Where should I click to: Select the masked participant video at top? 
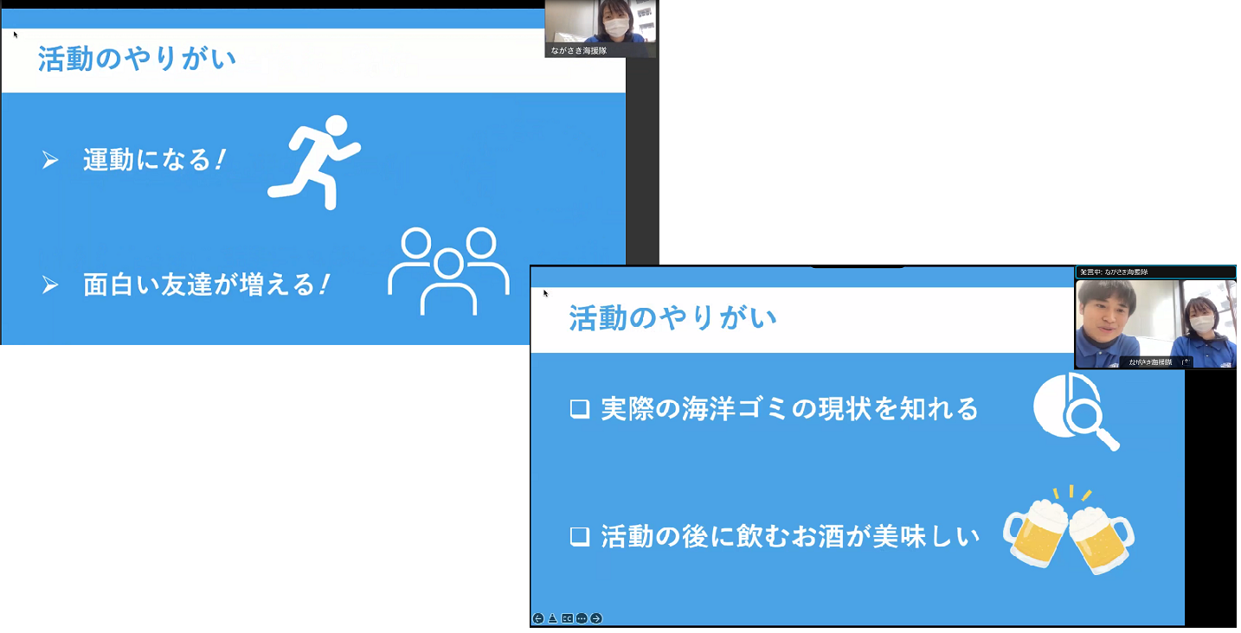tap(600, 24)
